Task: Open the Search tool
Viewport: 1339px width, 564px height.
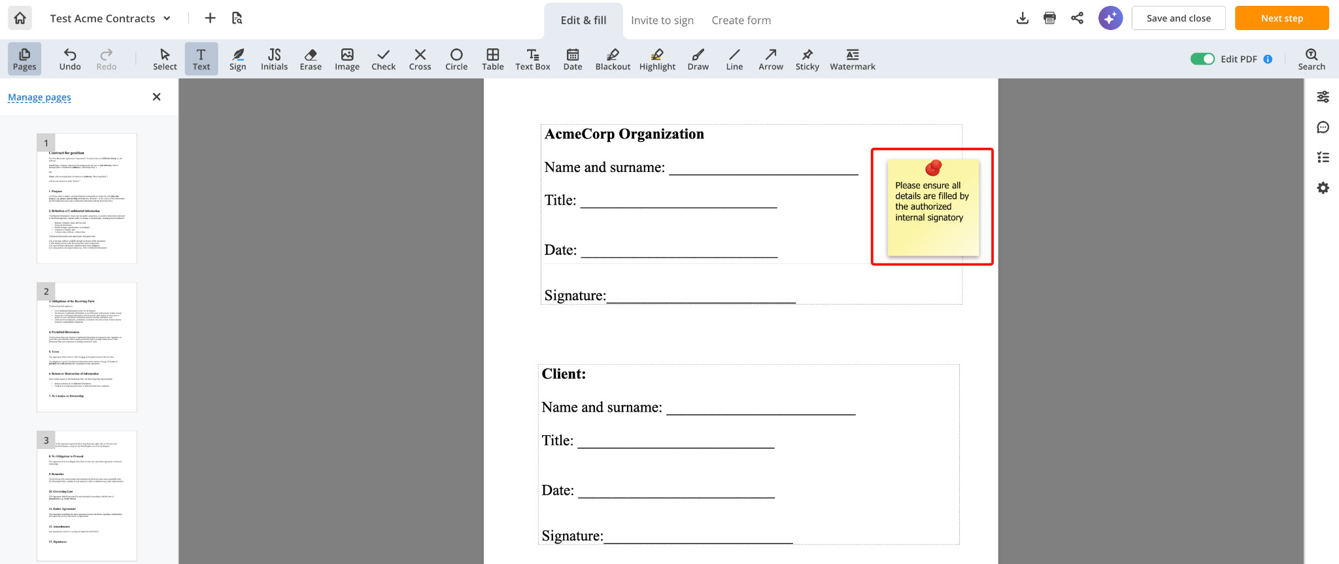Action: click(1312, 59)
